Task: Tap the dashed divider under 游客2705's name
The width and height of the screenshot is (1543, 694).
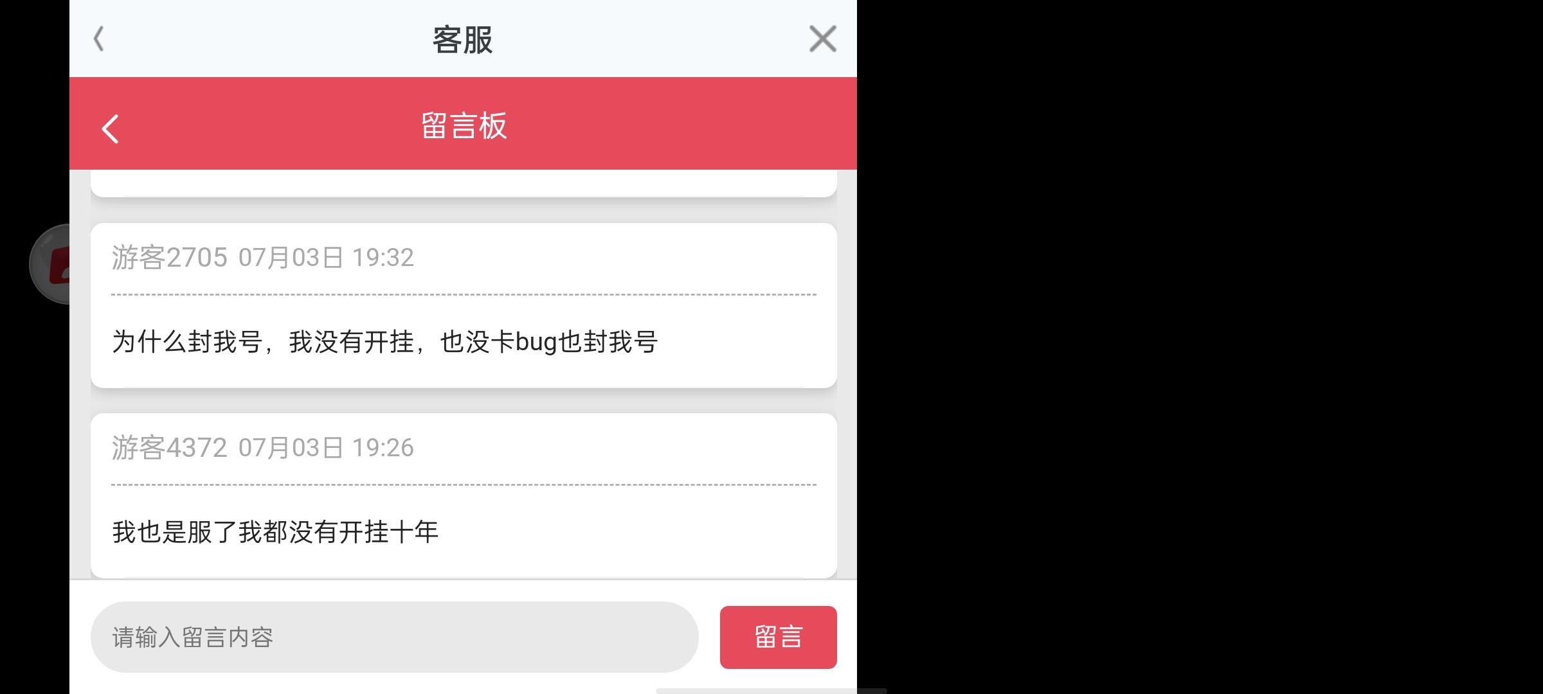Action: click(x=464, y=295)
